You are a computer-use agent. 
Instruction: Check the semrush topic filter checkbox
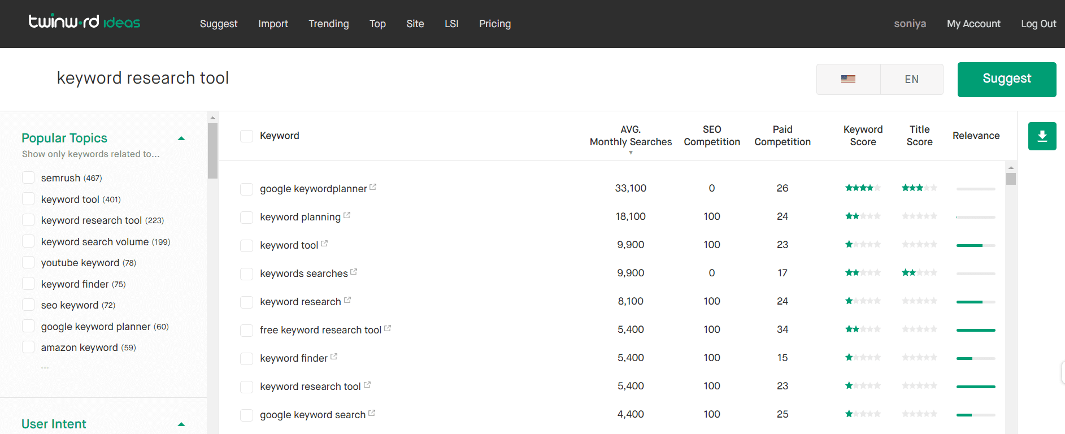(x=28, y=178)
